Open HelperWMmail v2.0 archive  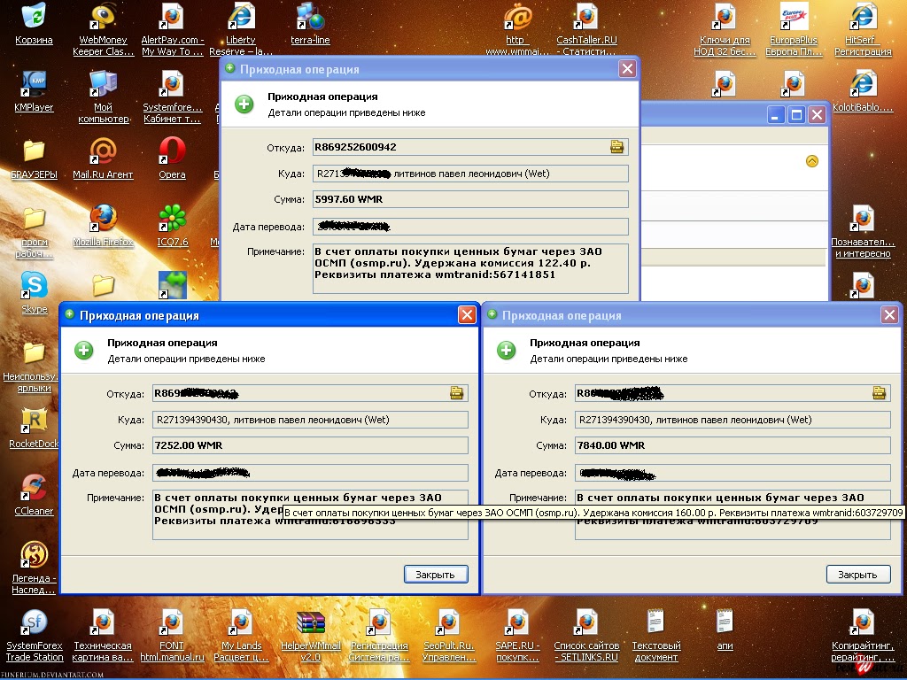coord(311,636)
